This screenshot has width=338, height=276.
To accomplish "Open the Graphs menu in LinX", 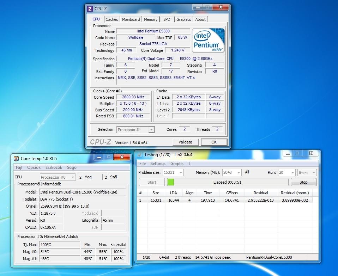I will (x=177, y=164).
